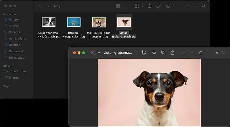Open Finder action ellipsis menu
The image size is (230, 127).
(170, 6)
